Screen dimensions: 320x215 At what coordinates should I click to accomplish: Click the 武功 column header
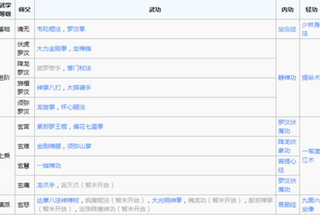(155, 10)
